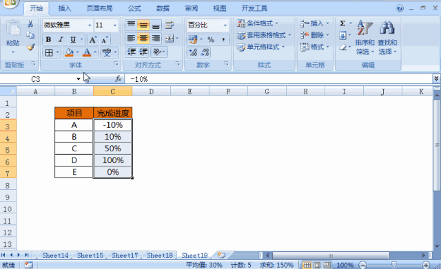Open 单元格样式 cell styles menu

click(260, 47)
